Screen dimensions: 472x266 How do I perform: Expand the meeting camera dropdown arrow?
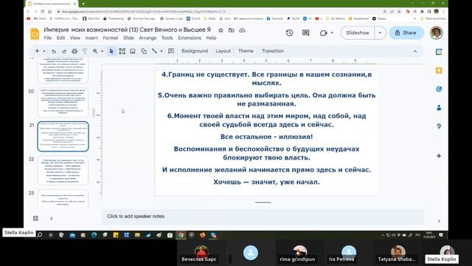[332, 33]
